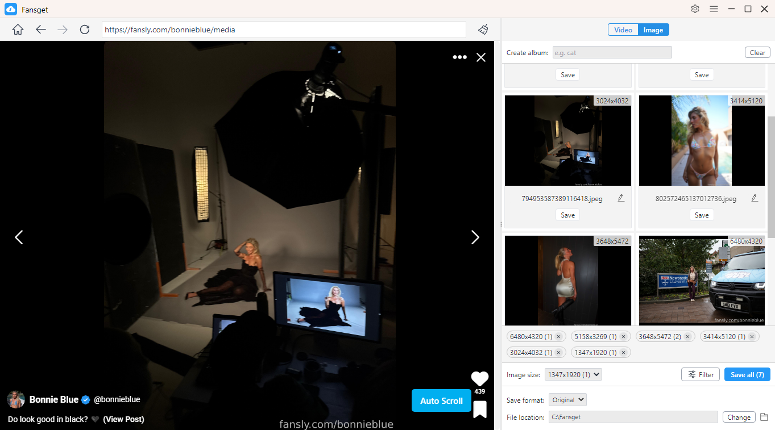The height and width of the screenshot is (430, 775).
Task: Like the post with heart icon
Action: coord(480,378)
